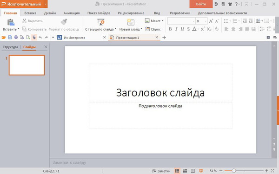Align text left

226,29
